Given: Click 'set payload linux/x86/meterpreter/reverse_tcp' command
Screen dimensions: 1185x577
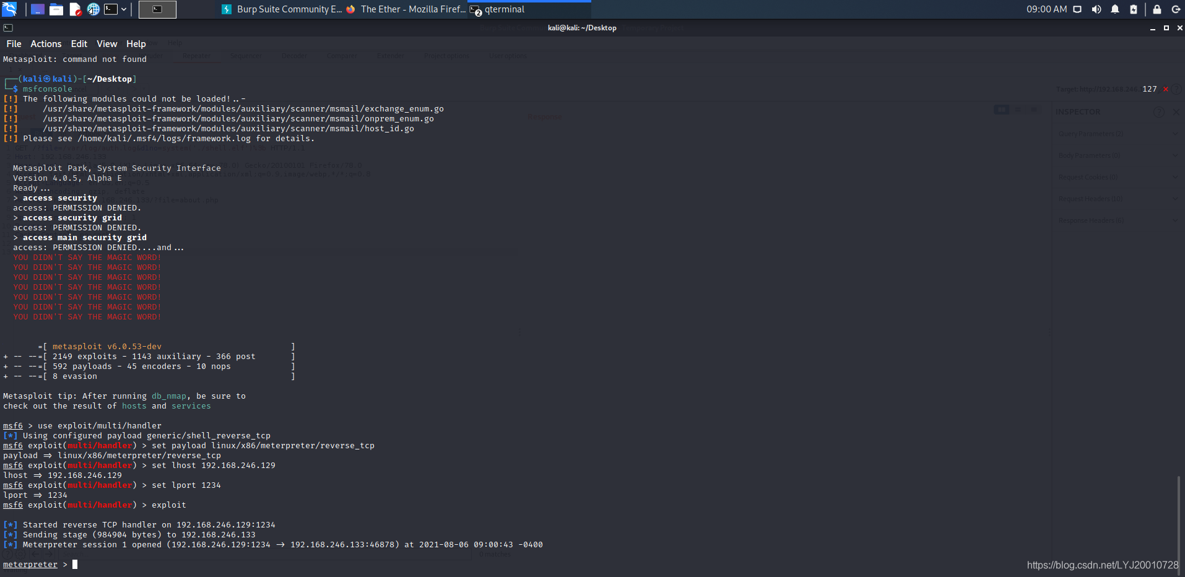Looking at the screenshot, I should pyautogui.click(x=263, y=446).
